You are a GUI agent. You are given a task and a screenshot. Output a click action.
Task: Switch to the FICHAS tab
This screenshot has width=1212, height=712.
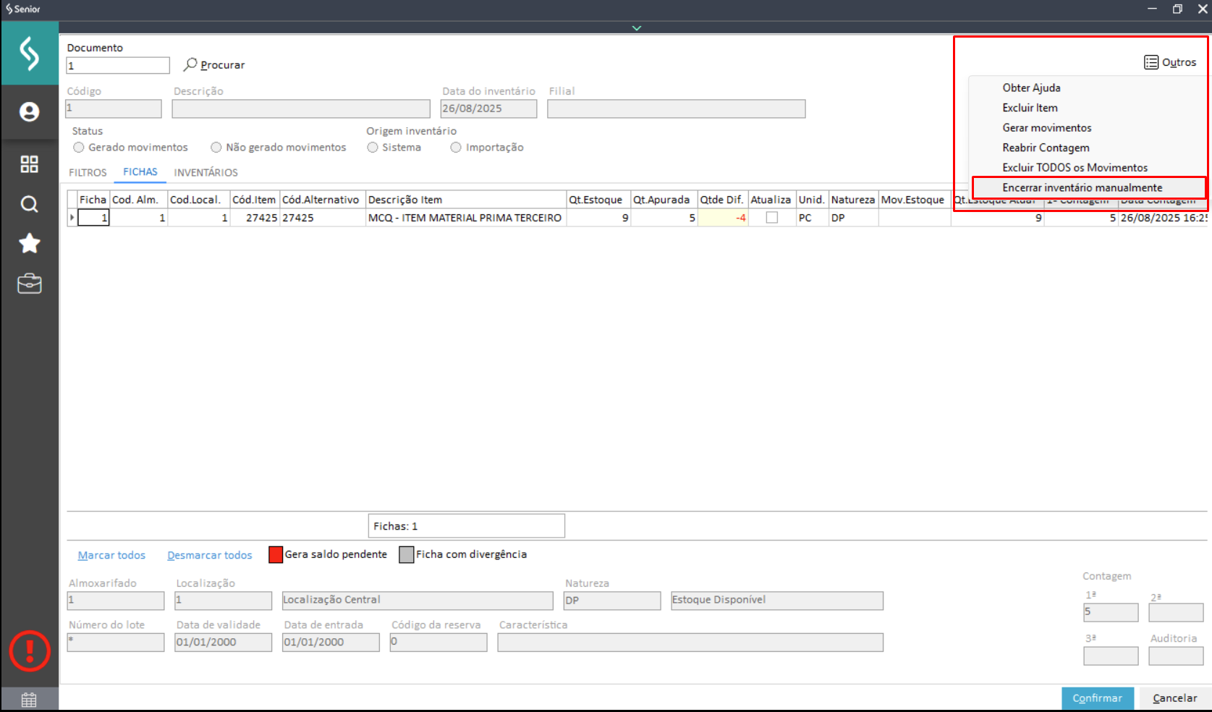pos(140,171)
